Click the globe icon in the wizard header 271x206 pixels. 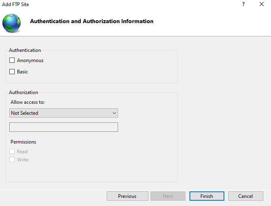click(11, 23)
